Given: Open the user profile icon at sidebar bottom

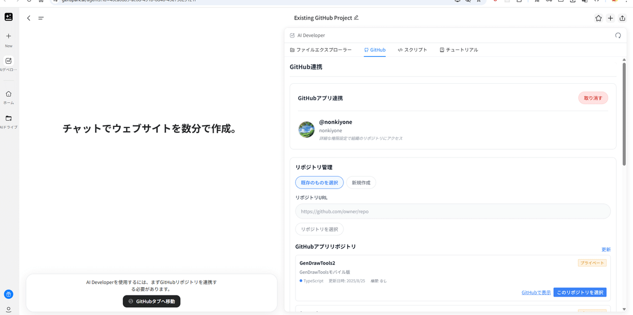Looking at the screenshot, I should pos(8,309).
